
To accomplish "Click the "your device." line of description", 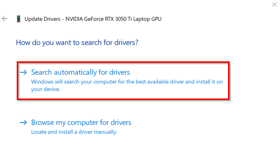I will (x=46, y=89).
